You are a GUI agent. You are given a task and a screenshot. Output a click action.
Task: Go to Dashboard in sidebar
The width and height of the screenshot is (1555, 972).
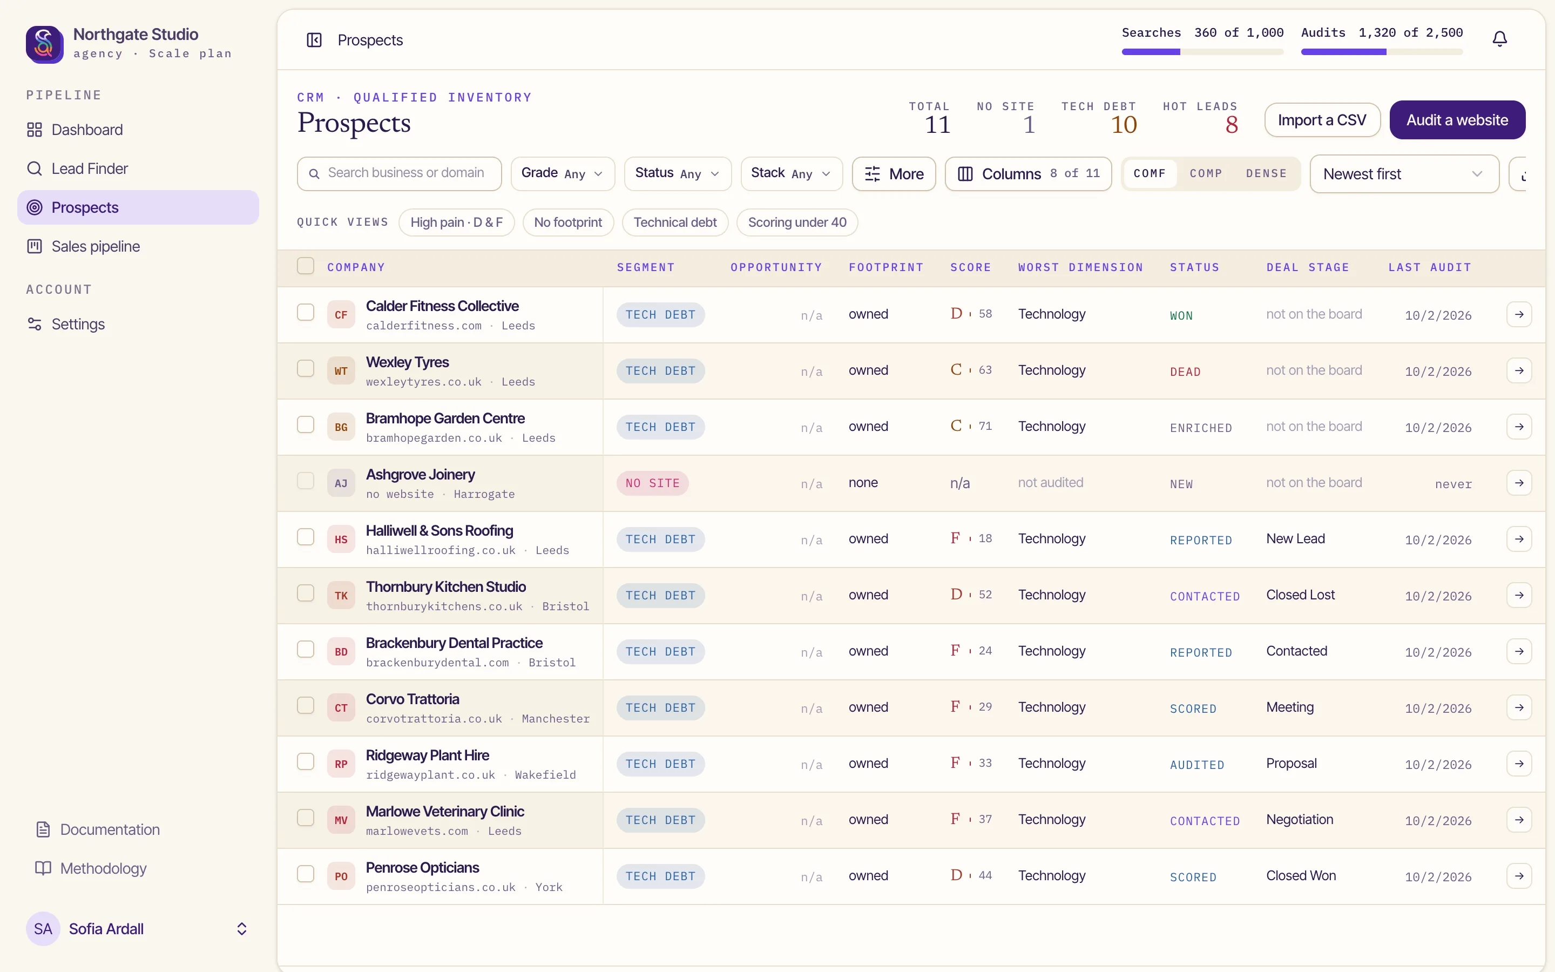click(138, 130)
